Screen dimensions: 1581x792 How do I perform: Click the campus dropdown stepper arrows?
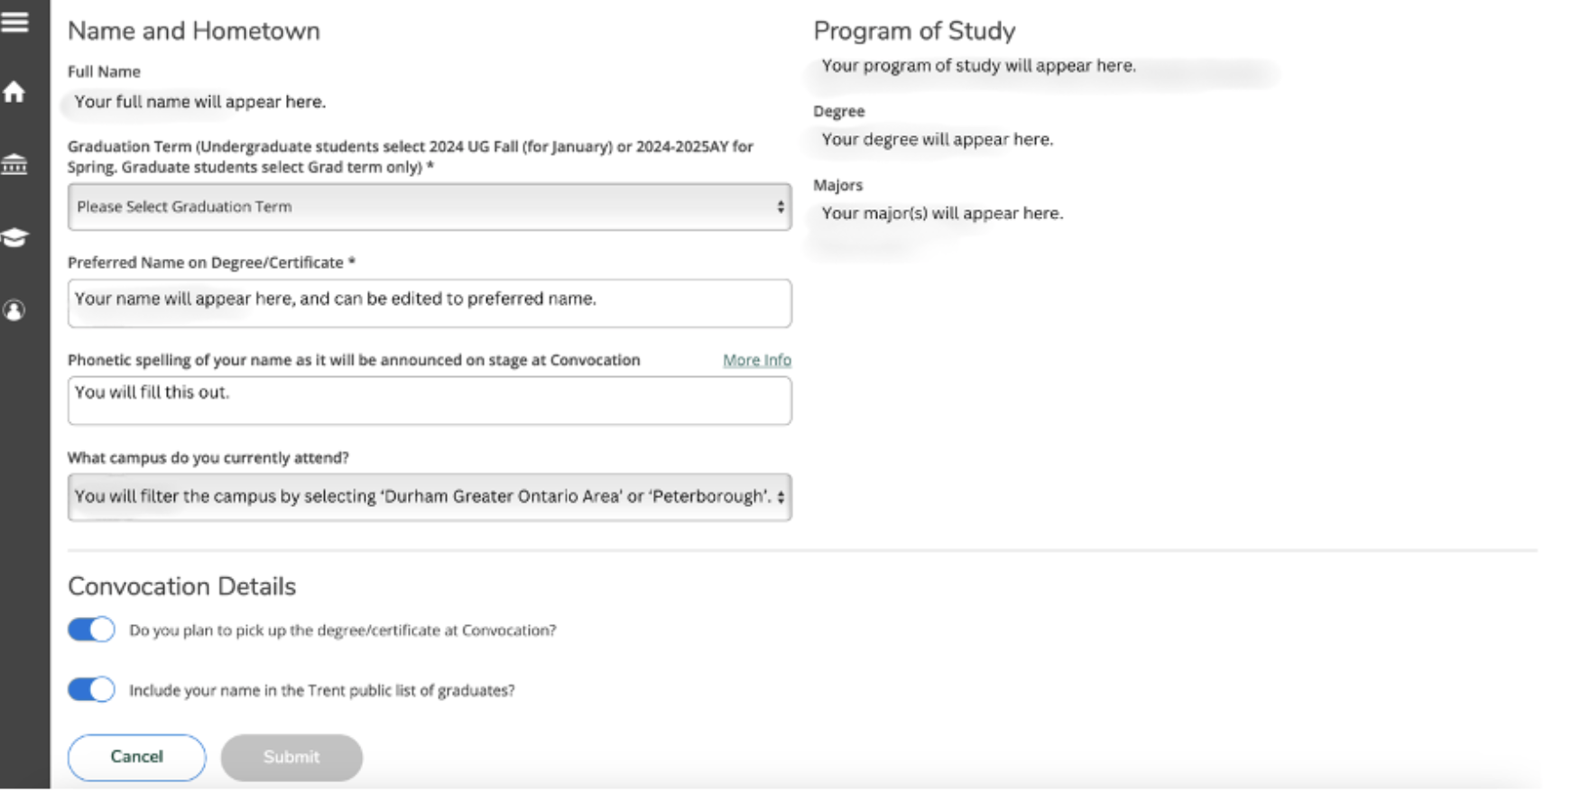tap(781, 496)
